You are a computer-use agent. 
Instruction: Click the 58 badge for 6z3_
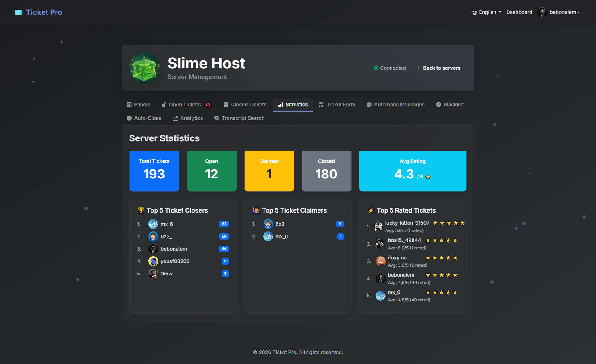(224, 236)
